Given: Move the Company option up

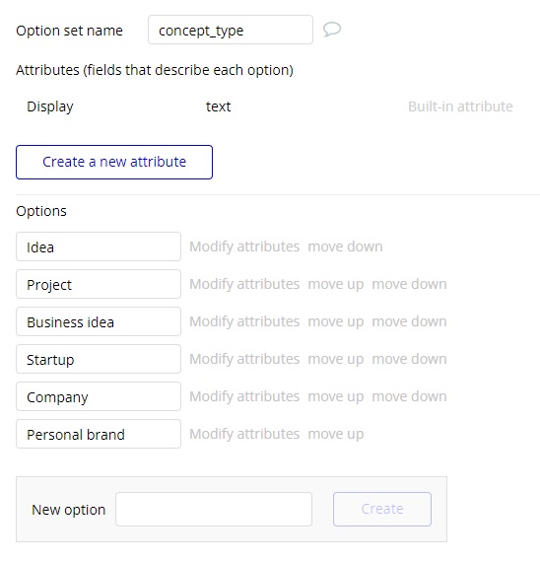Looking at the screenshot, I should (336, 396).
